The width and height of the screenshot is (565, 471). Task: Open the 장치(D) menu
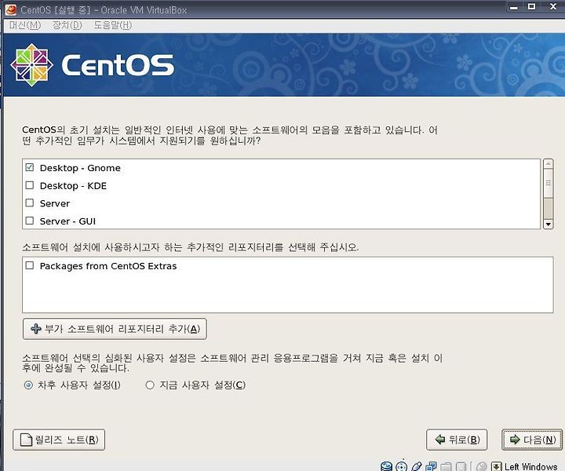coord(67,25)
